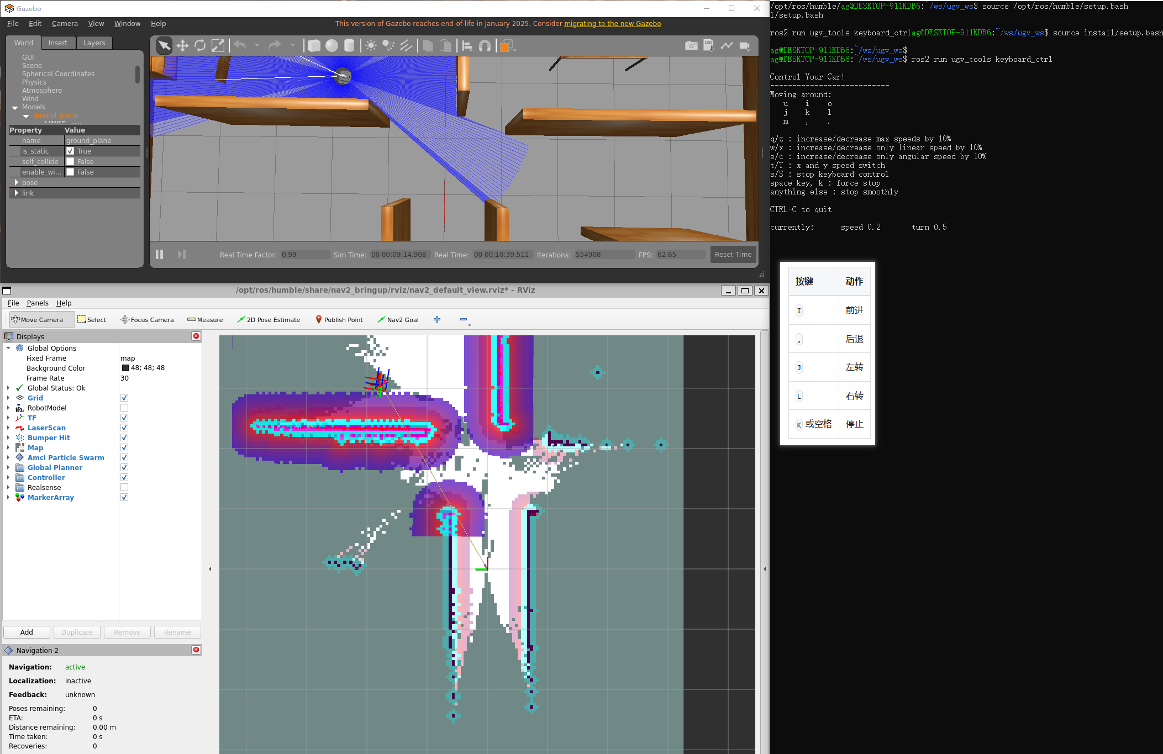Expand the Grid display node

pyautogui.click(x=8, y=398)
